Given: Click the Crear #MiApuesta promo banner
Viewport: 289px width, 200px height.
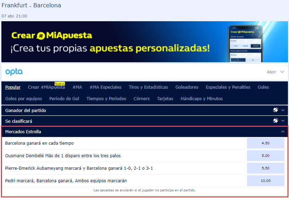Looking at the screenshot, I should tap(144, 42).
